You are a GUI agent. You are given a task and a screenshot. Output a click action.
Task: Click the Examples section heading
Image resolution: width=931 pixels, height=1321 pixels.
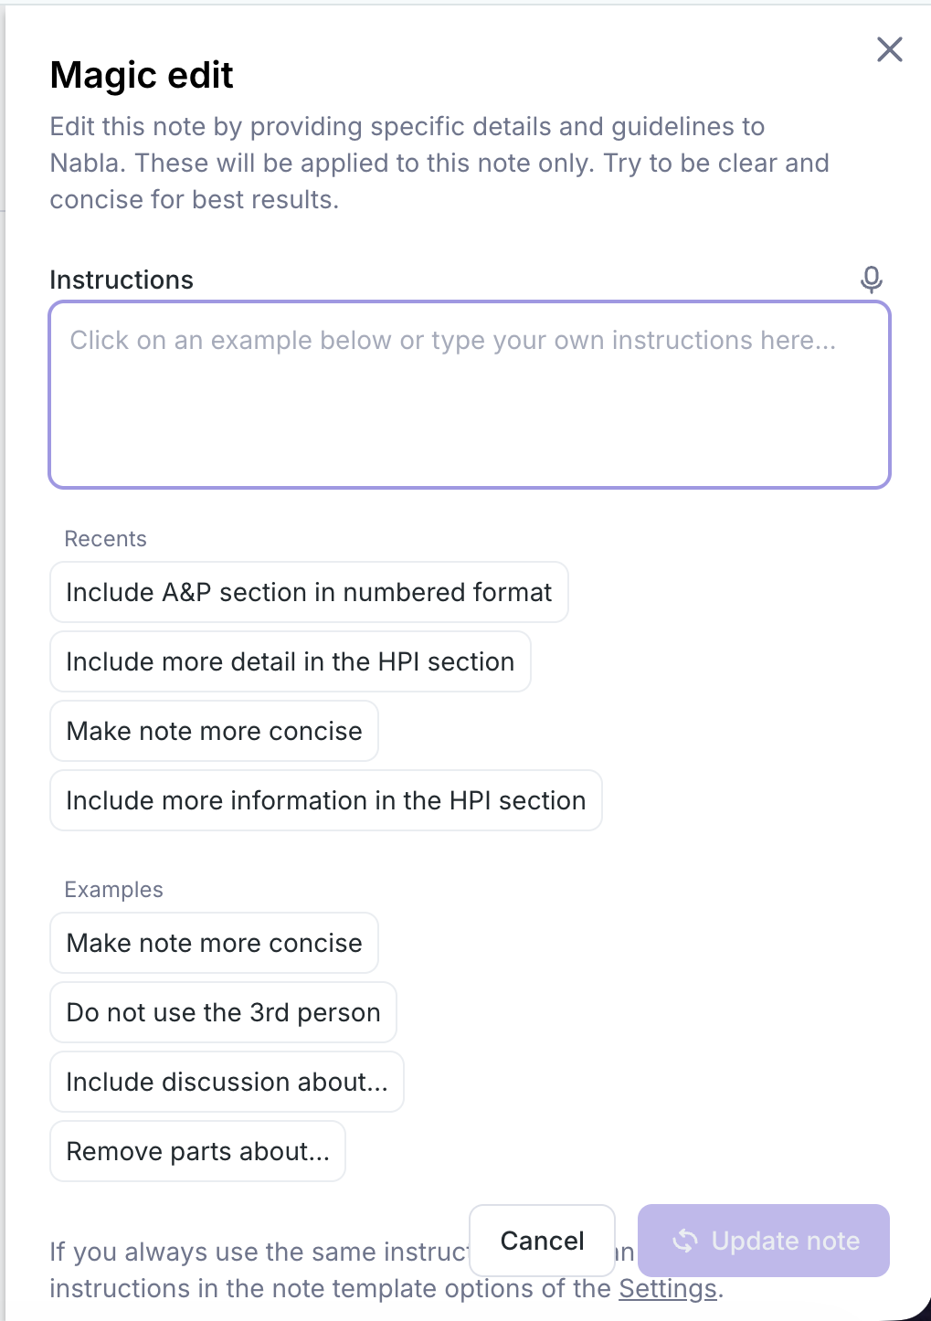coord(113,890)
